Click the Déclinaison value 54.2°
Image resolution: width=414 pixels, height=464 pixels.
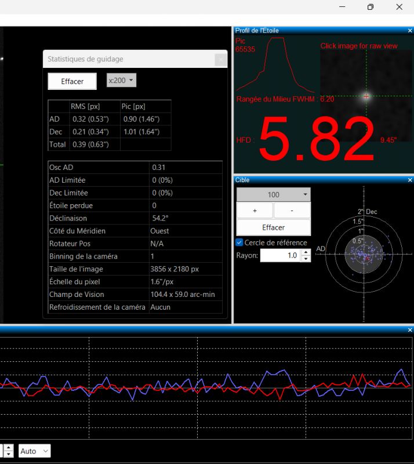[x=160, y=219]
